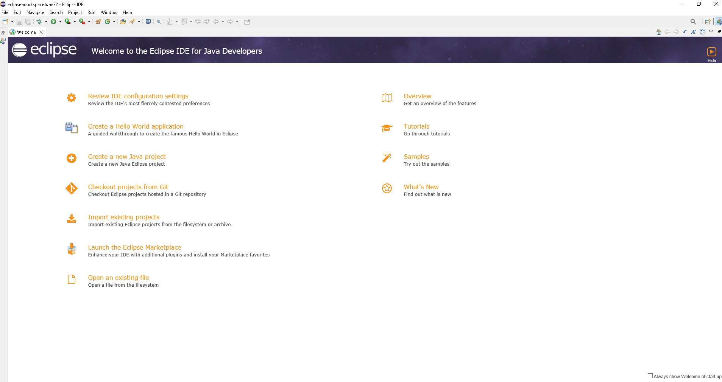722x382 pixels.
Task: Click the Coverage launch icon
Action: click(67, 22)
